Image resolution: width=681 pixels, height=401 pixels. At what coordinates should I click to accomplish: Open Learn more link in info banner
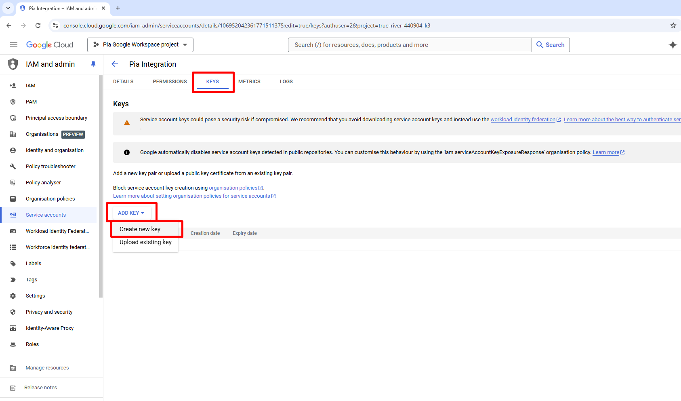coord(608,152)
